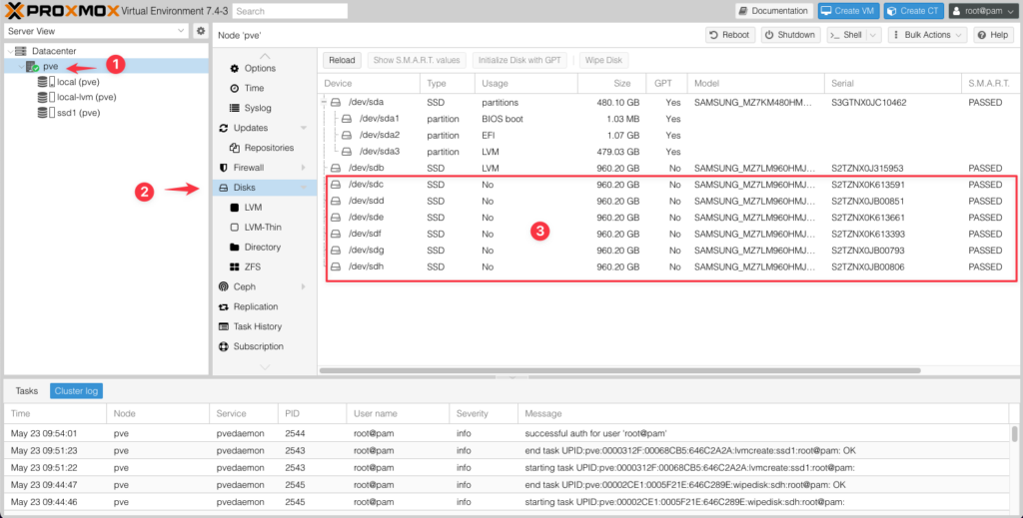Click the Reboot button
The height and width of the screenshot is (518, 1023).
click(x=730, y=35)
